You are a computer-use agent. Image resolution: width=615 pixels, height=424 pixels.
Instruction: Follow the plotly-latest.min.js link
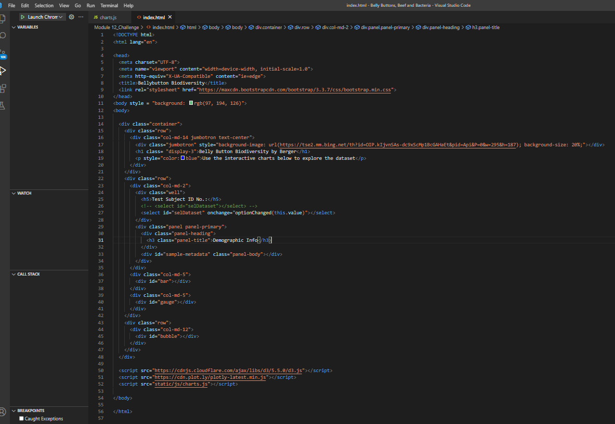point(210,377)
